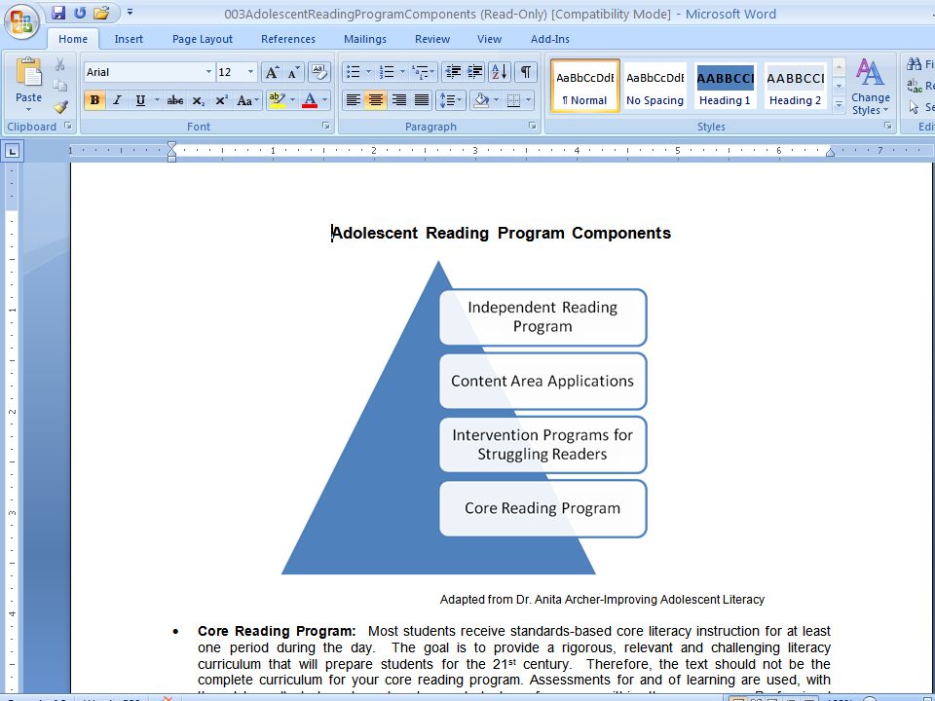Apply the Heading 2 style
The image size is (935, 701).
tap(795, 86)
